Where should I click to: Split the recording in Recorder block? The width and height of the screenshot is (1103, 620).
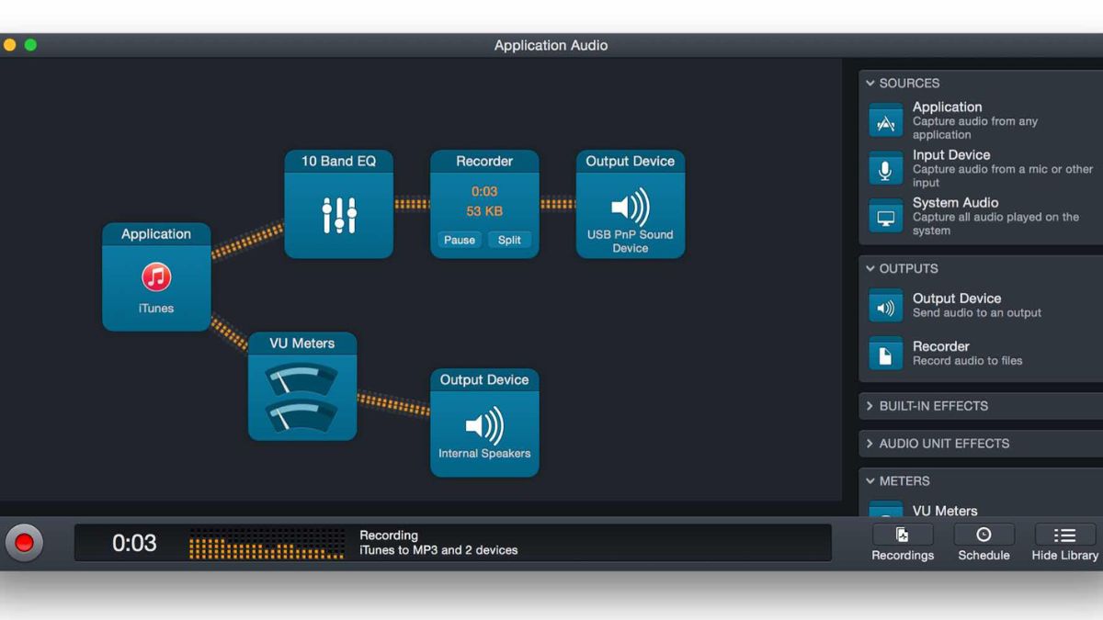coord(509,241)
